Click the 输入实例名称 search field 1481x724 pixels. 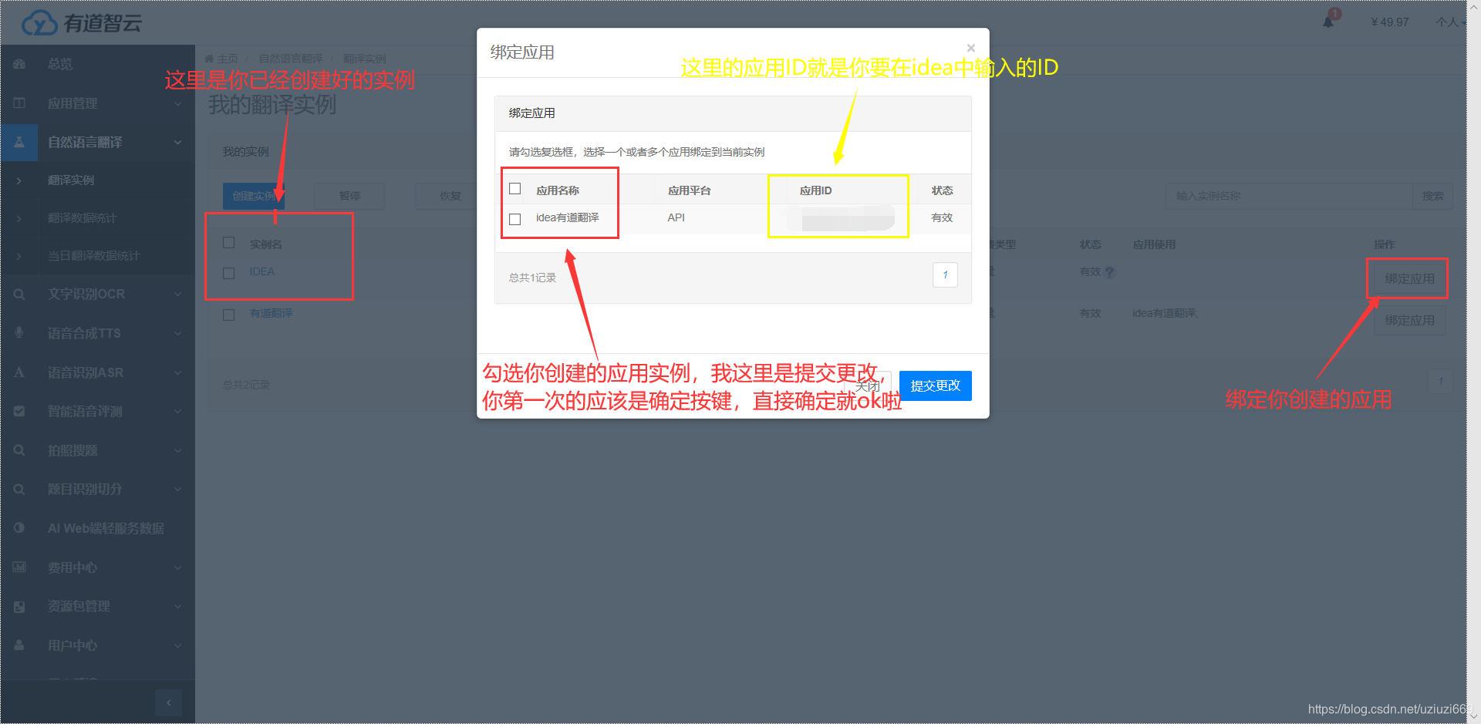pyautogui.click(x=1289, y=196)
